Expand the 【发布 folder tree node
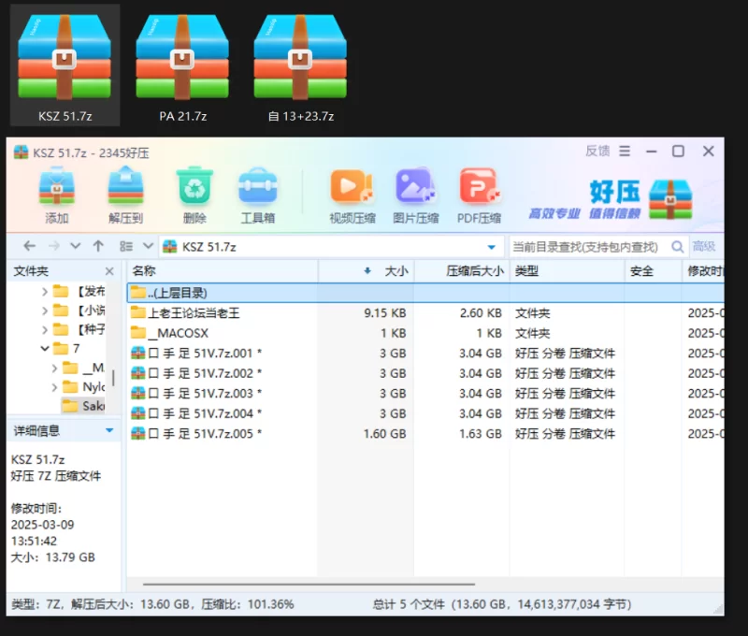Viewport: 748px width, 636px height. (x=44, y=291)
